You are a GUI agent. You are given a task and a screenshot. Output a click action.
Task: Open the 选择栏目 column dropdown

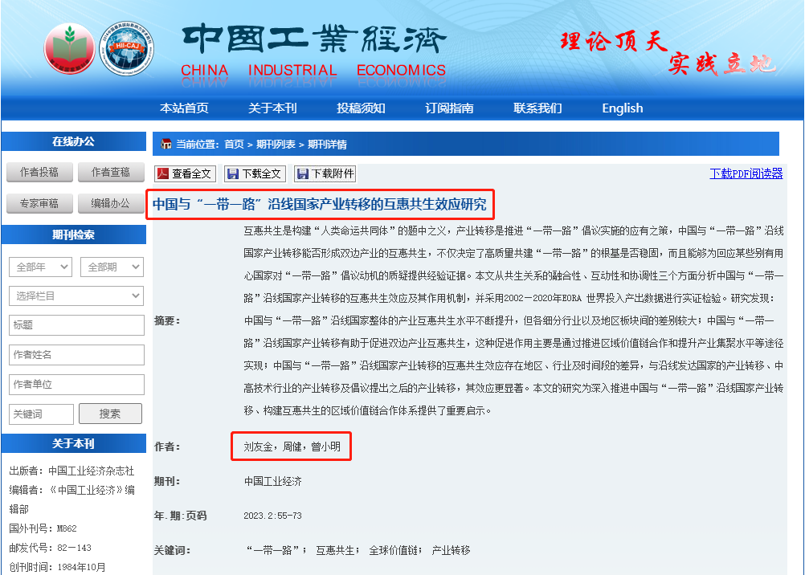(x=76, y=296)
